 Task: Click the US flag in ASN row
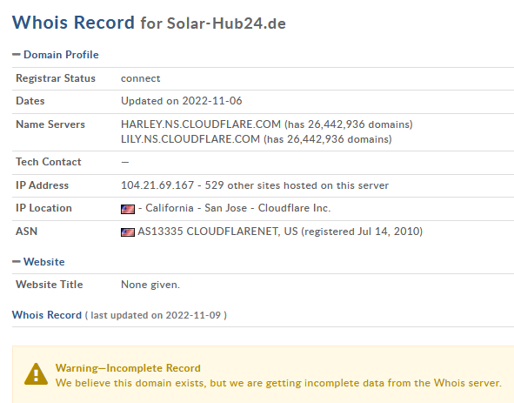click(x=128, y=232)
